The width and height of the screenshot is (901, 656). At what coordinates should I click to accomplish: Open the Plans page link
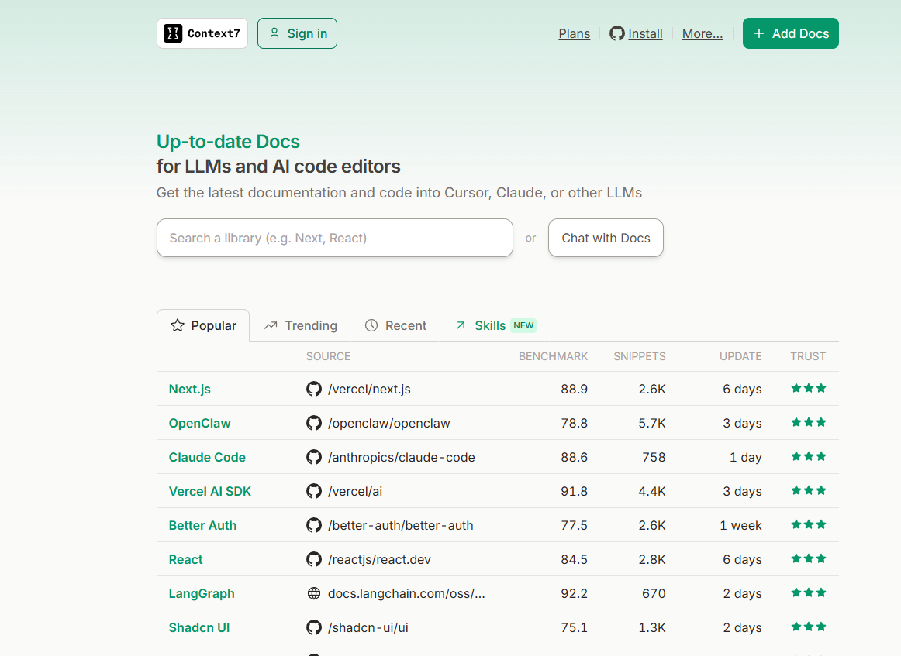tap(574, 33)
